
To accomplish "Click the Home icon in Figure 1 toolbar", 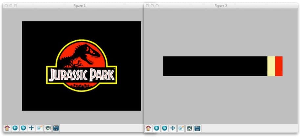I will 7,128.
